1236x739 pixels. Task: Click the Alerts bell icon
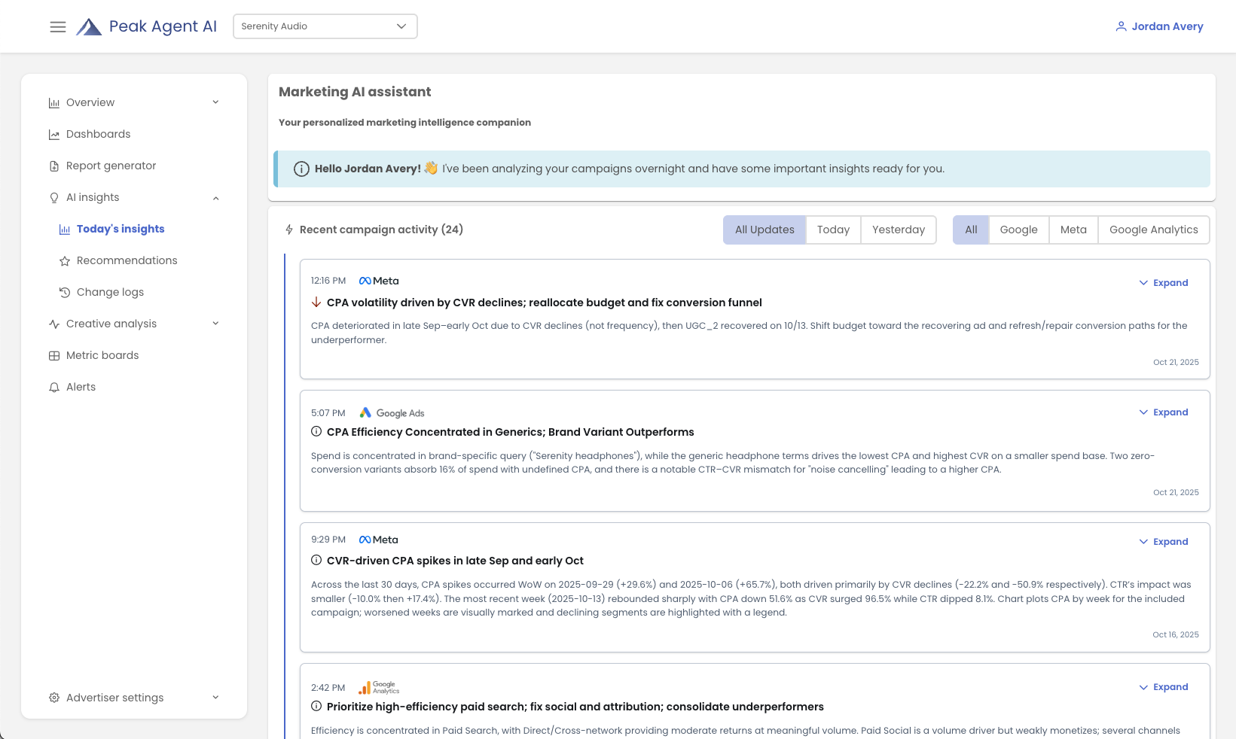pyautogui.click(x=53, y=387)
